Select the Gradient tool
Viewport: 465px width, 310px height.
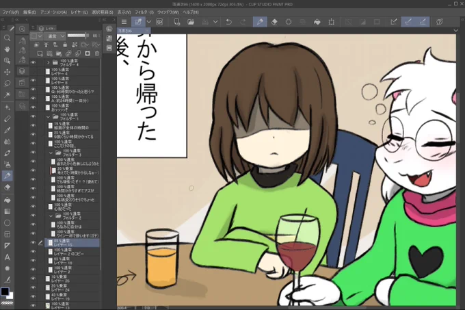coord(7,211)
